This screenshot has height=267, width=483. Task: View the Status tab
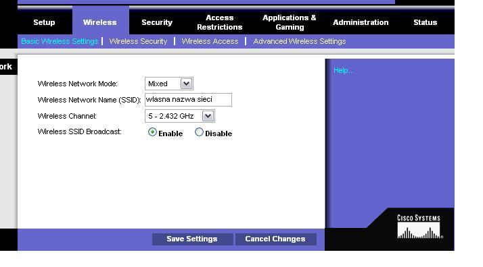[x=425, y=22]
